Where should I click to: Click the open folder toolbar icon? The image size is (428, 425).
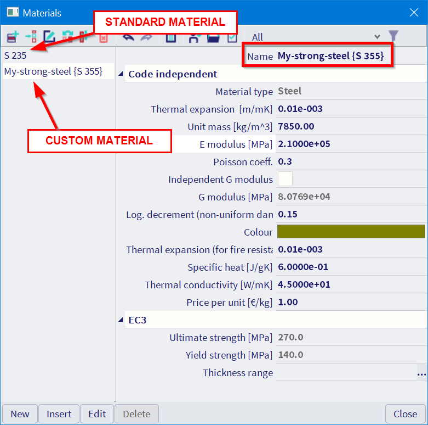tap(213, 37)
